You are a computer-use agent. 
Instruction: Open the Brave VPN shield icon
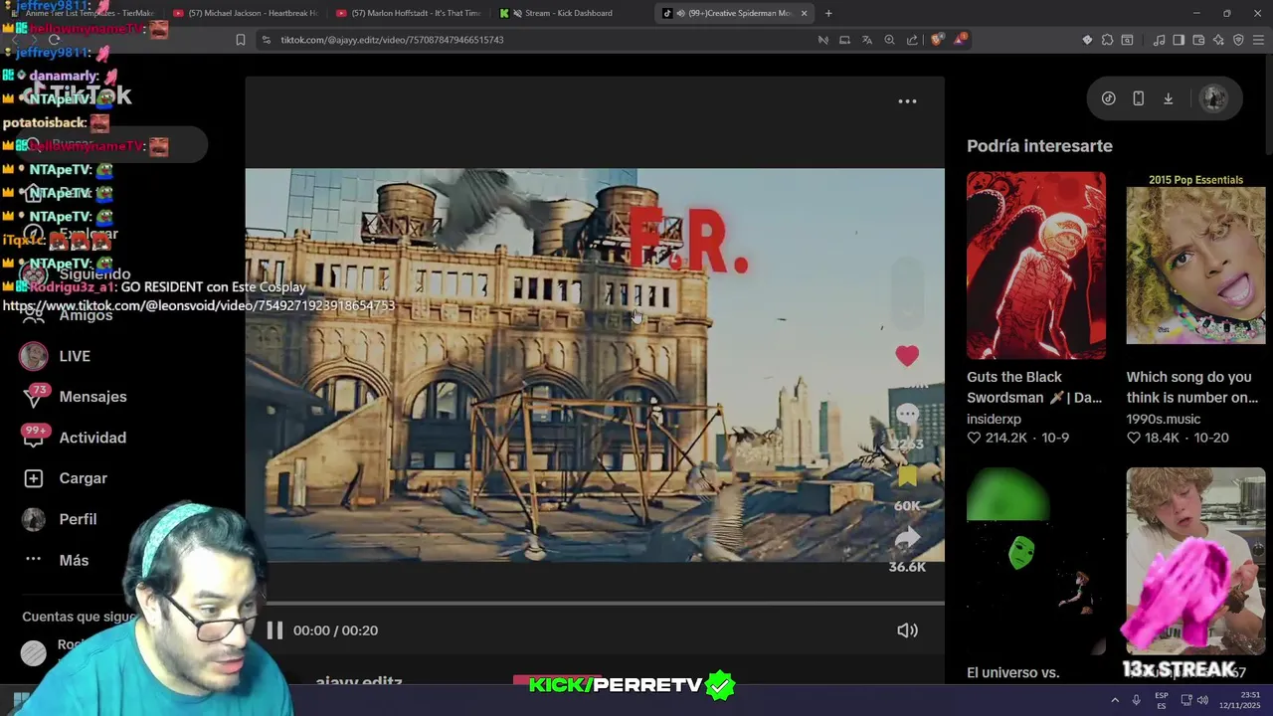[1238, 40]
